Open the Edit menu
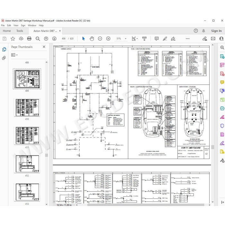 click(x=9, y=25)
